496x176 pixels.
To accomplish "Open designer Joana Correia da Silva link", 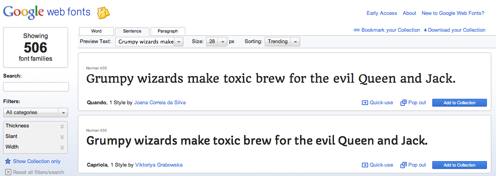I will point(160,103).
